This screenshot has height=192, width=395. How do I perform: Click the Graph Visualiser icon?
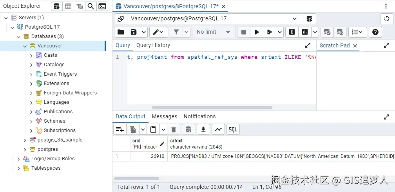coord(218,130)
